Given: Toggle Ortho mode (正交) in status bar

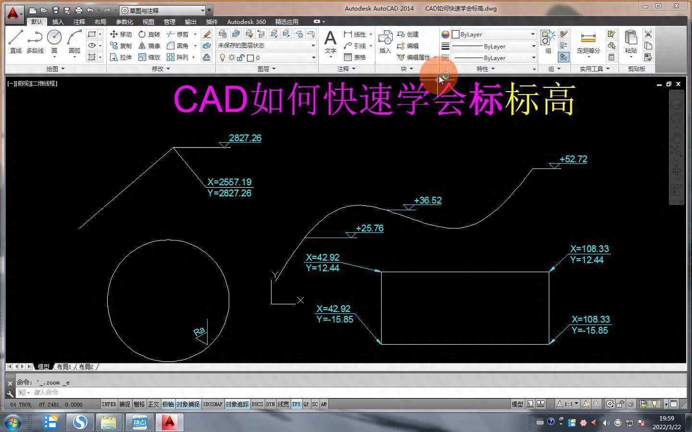Looking at the screenshot, I should click(x=153, y=404).
